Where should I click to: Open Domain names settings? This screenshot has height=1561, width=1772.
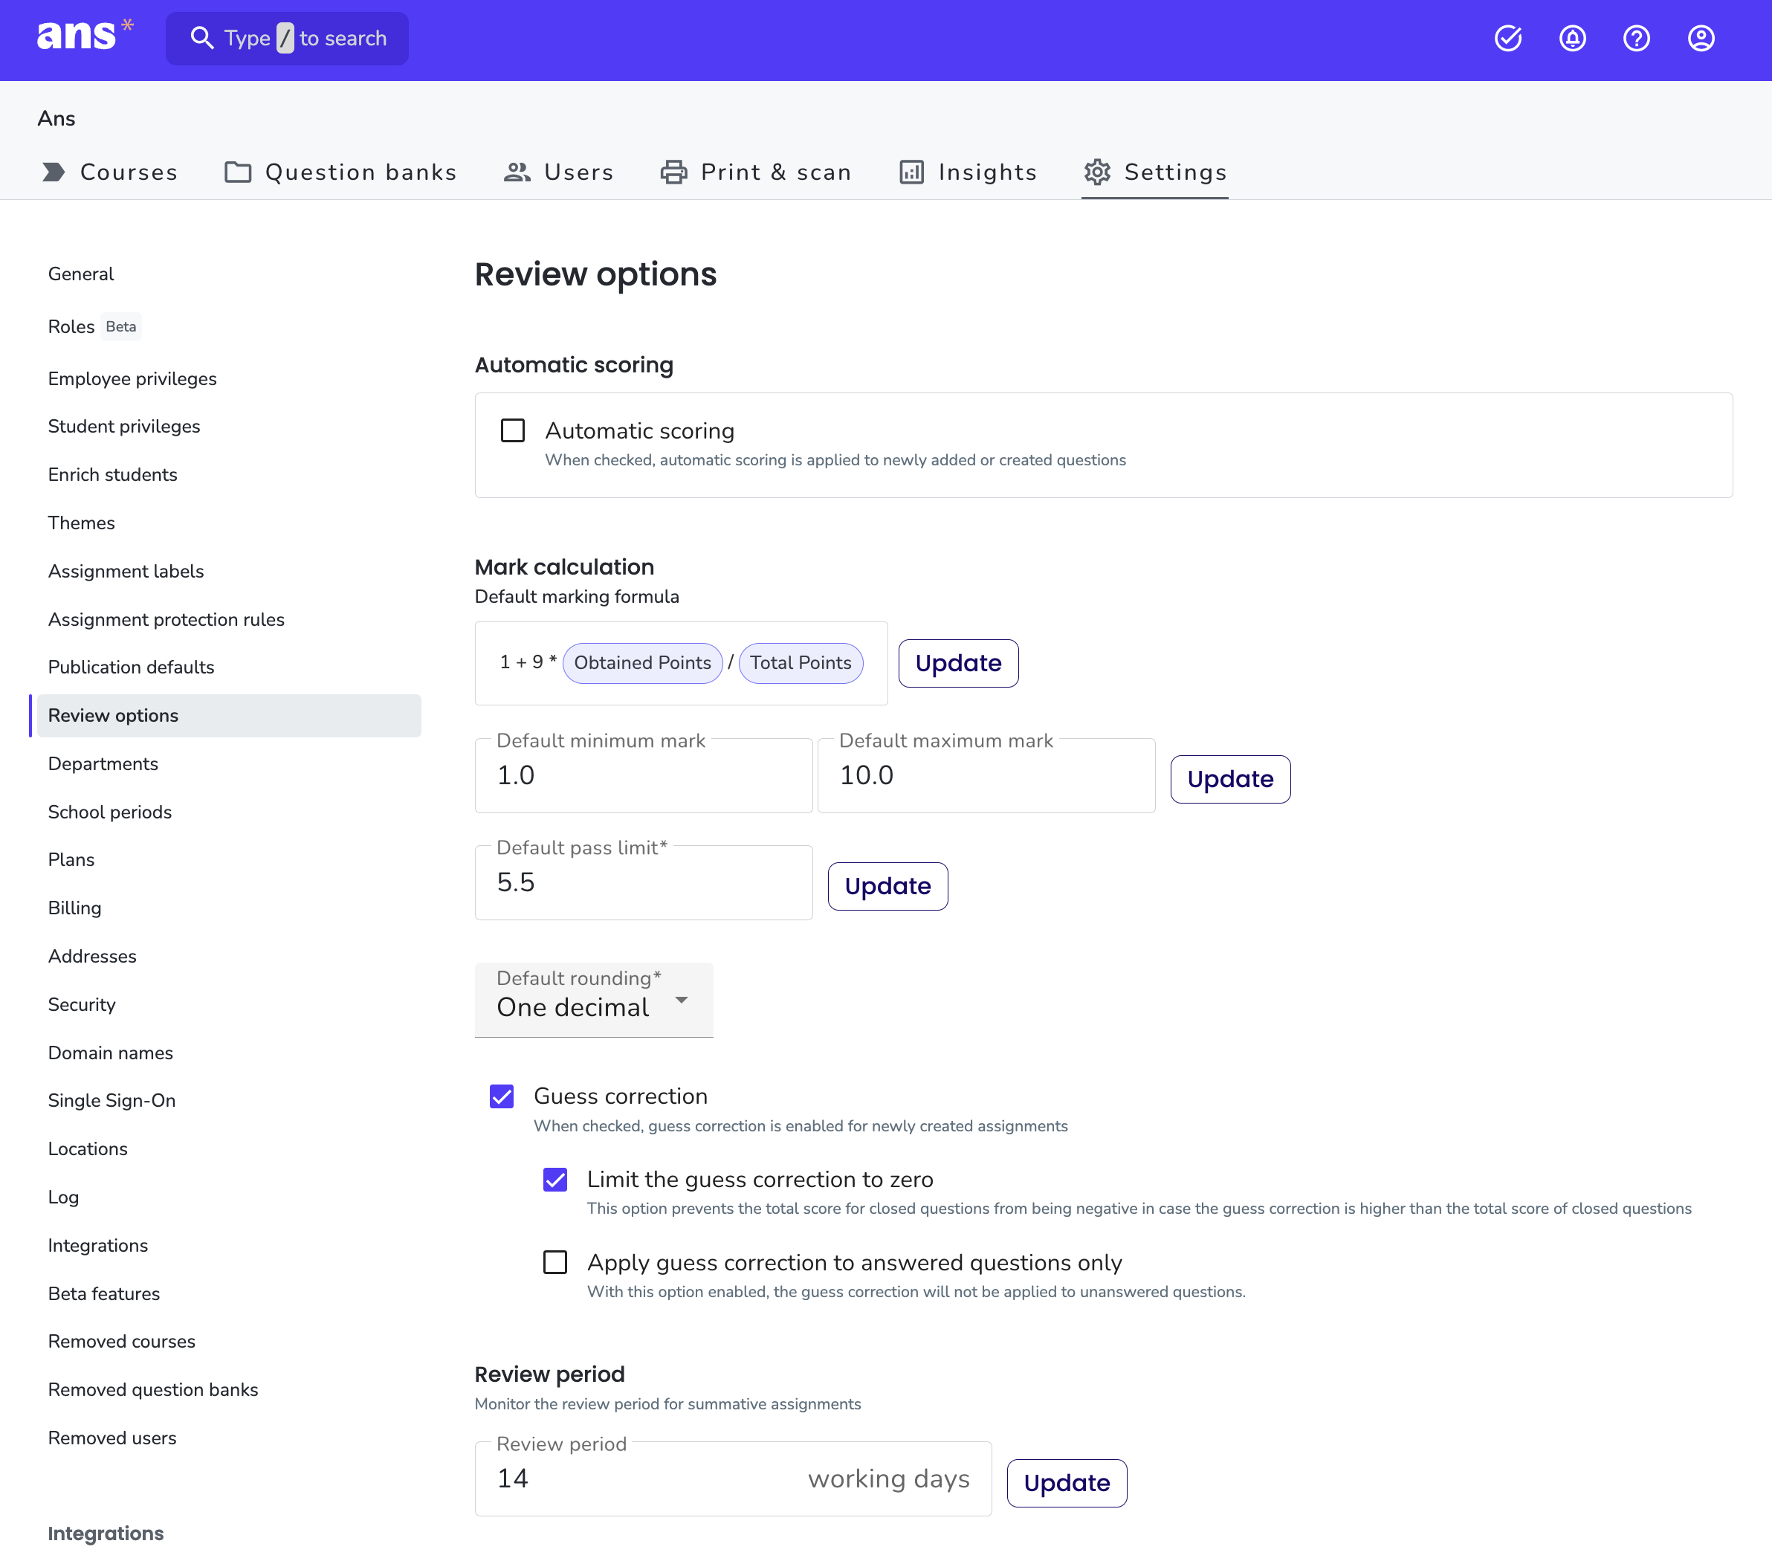(x=110, y=1053)
